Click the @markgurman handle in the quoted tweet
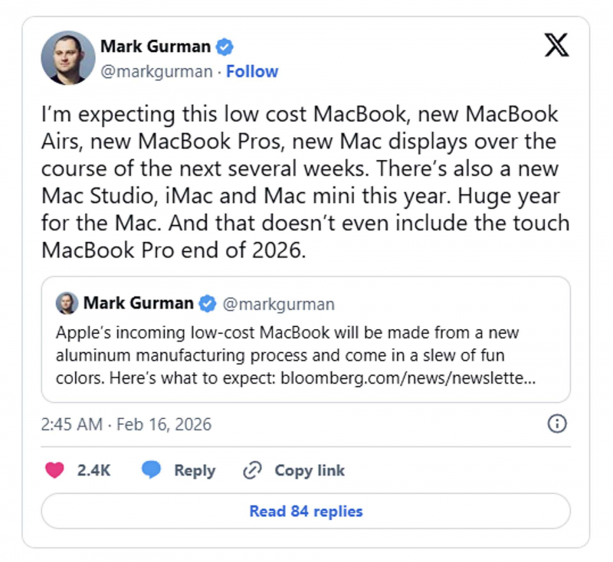Viewport: 613px width, 562px height. point(278,304)
